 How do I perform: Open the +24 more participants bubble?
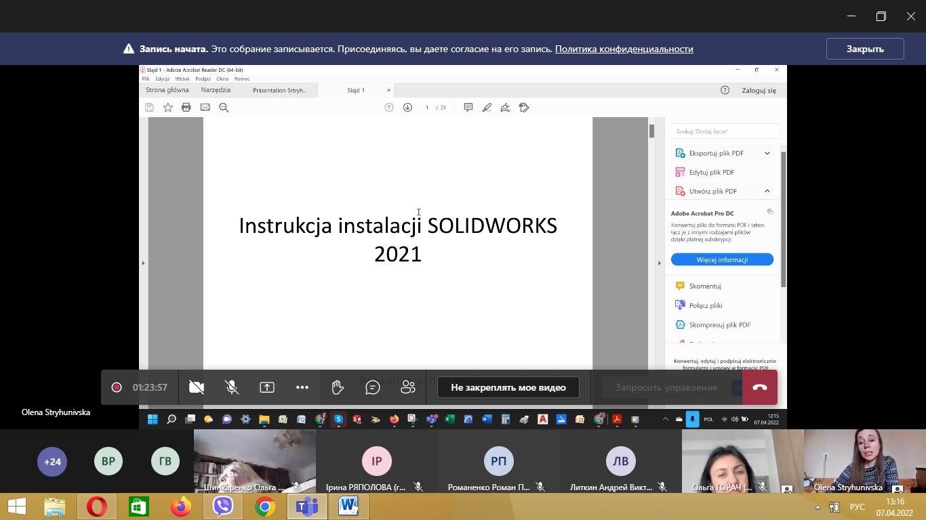click(x=52, y=461)
